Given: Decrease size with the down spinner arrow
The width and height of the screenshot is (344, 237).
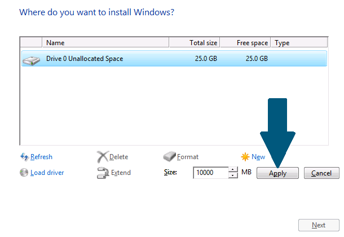Looking at the screenshot, I should (233, 175).
